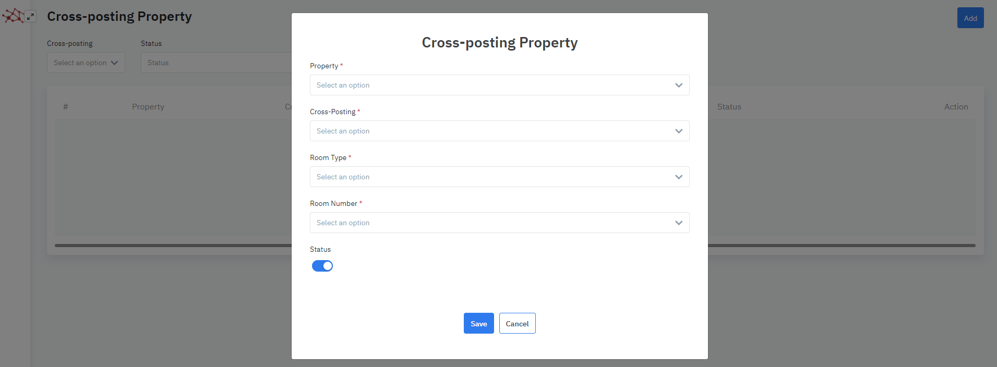This screenshot has height=367, width=997.
Task: Click the # column header
Action: pyautogui.click(x=66, y=107)
